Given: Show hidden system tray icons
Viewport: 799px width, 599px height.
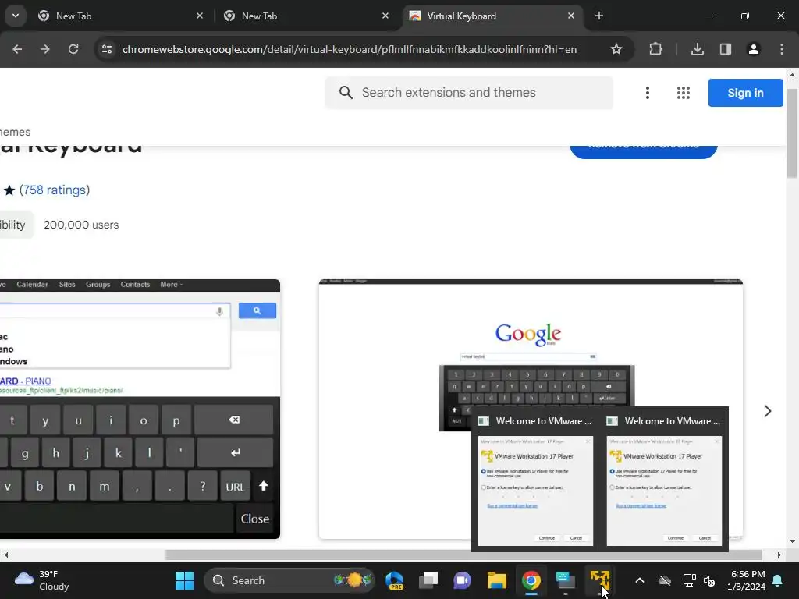Looking at the screenshot, I should (x=640, y=580).
